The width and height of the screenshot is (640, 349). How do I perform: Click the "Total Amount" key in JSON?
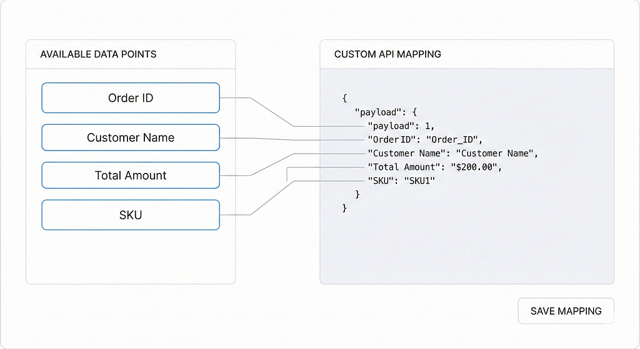(402, 167)
